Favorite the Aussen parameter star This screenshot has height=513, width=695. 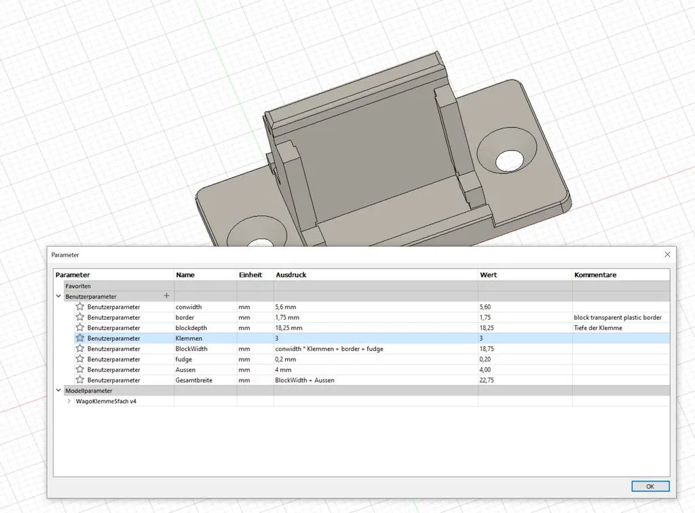80,369
